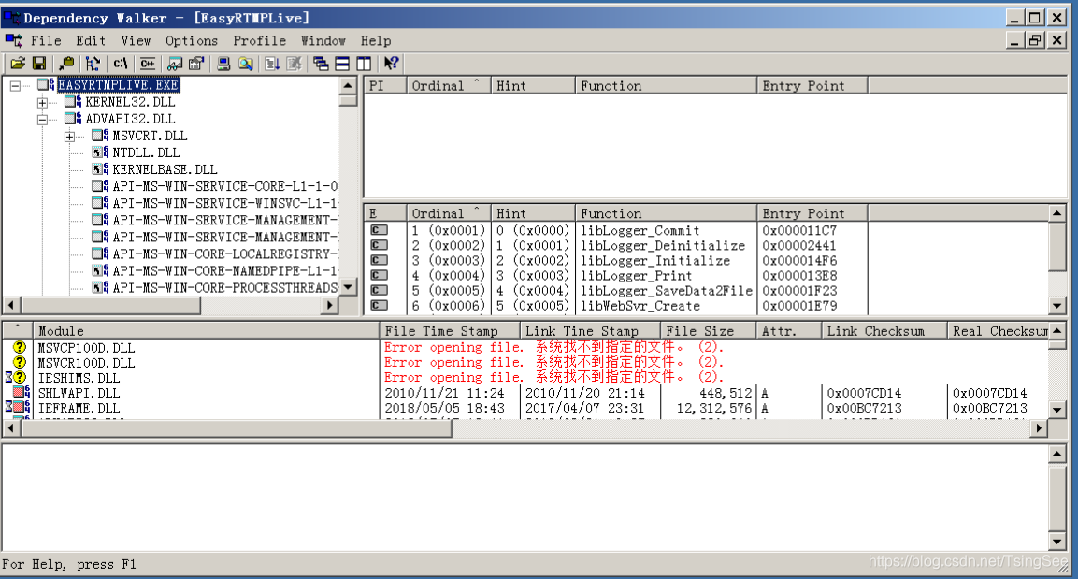Collapse the EASYRTMPLIVE.EXE root node
This screenshot has height=579, width=1078.
[15, 85]
